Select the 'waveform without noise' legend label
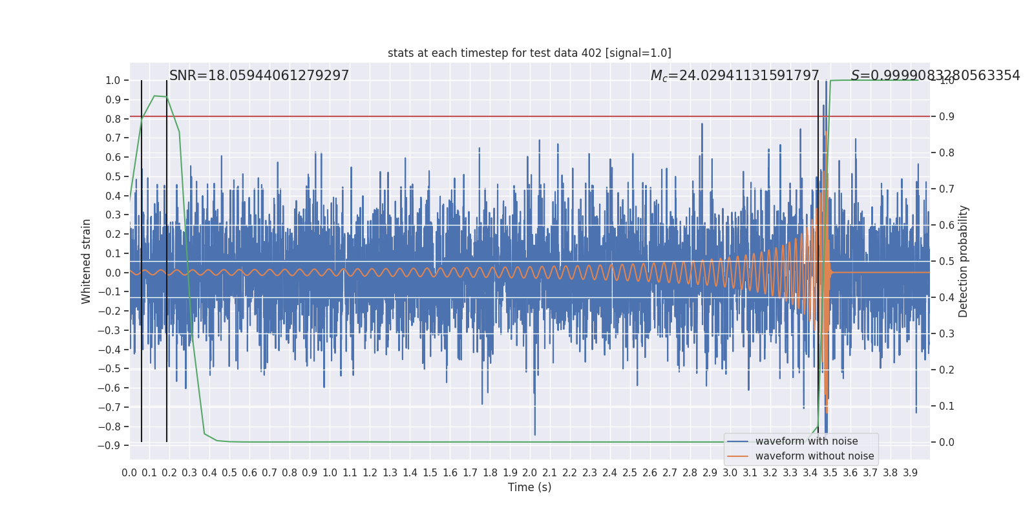1034x517 pixels. [814, 456]
